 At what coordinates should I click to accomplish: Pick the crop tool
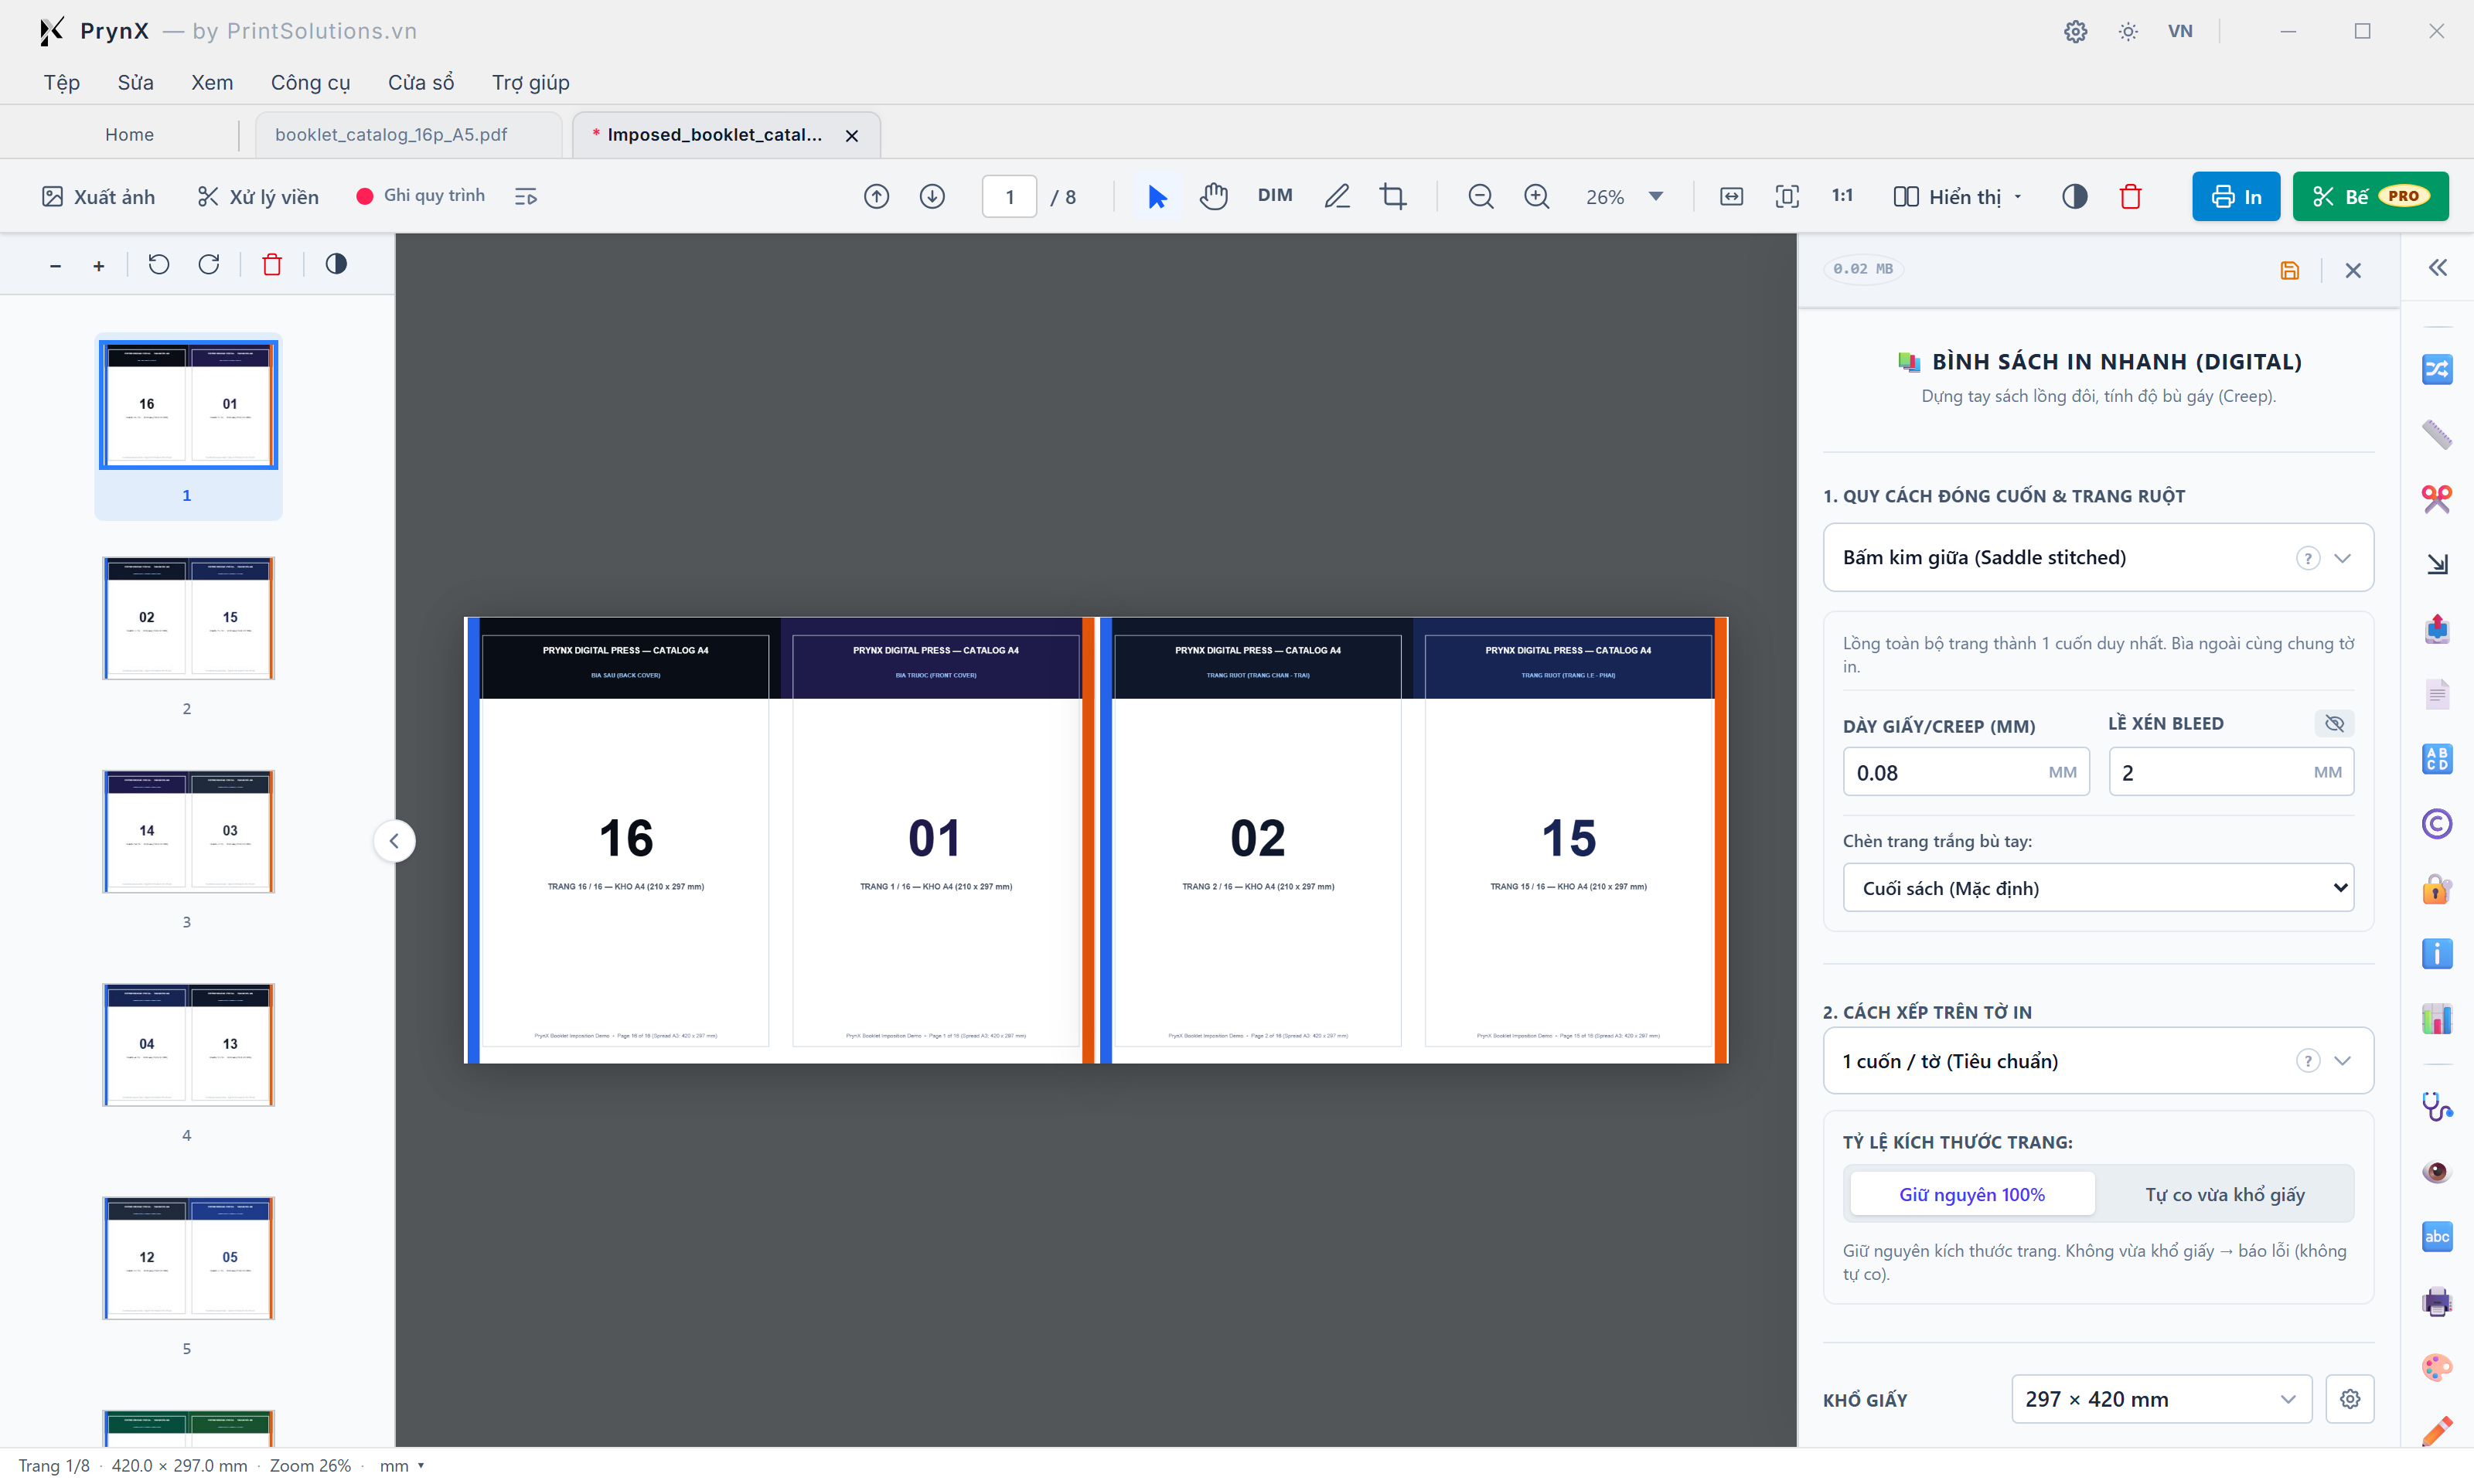pos(1393,197)
